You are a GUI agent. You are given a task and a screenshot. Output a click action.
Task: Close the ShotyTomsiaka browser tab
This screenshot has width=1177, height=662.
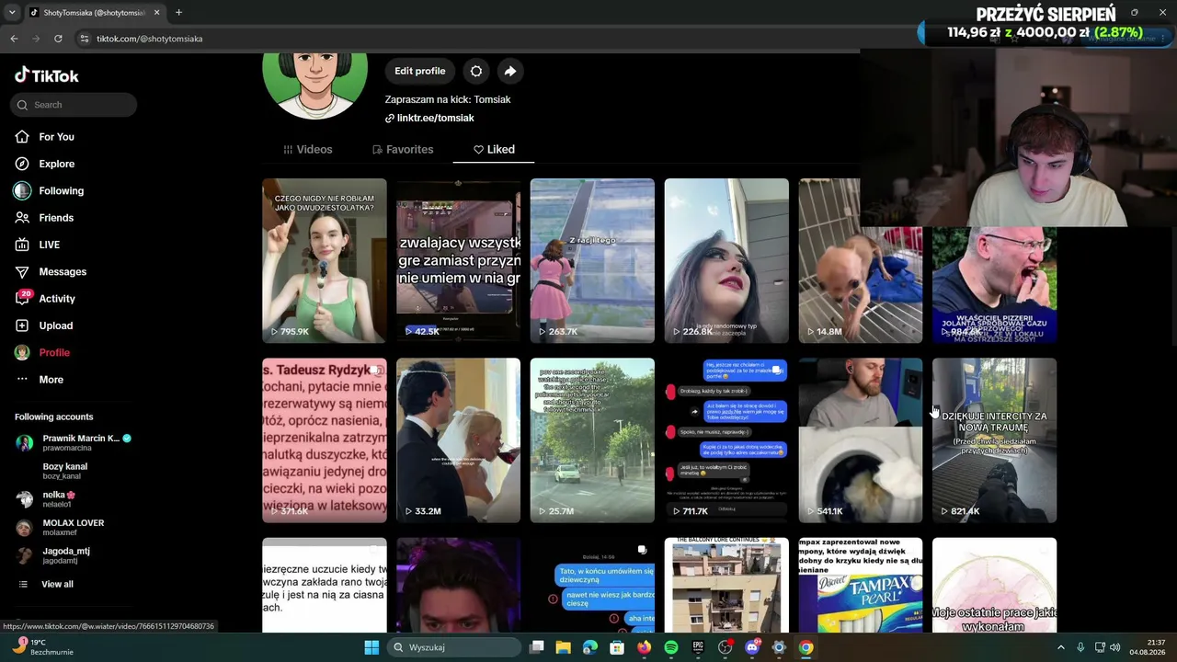pyautogui.click(x=156, y=13)
